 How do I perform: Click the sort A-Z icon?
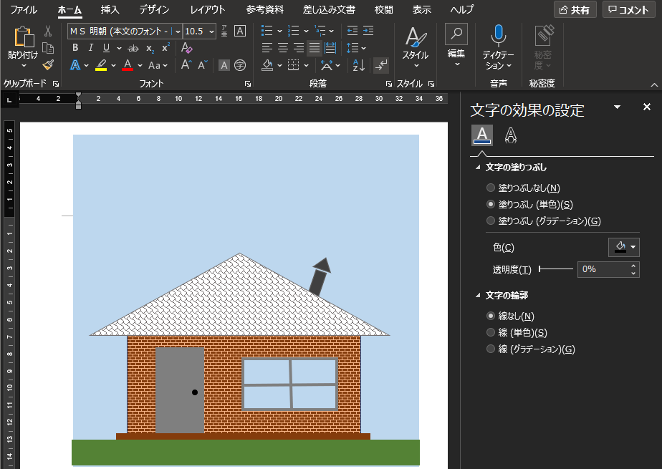point(359,65)
